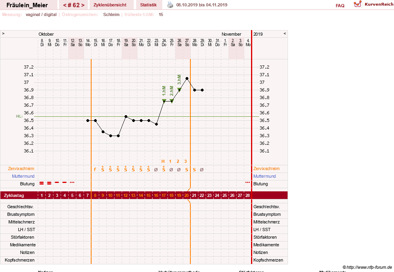Viewport: 394px width, 272px height.
Task: Click the Fräulein_Meier user name
Action: [27, 5]
